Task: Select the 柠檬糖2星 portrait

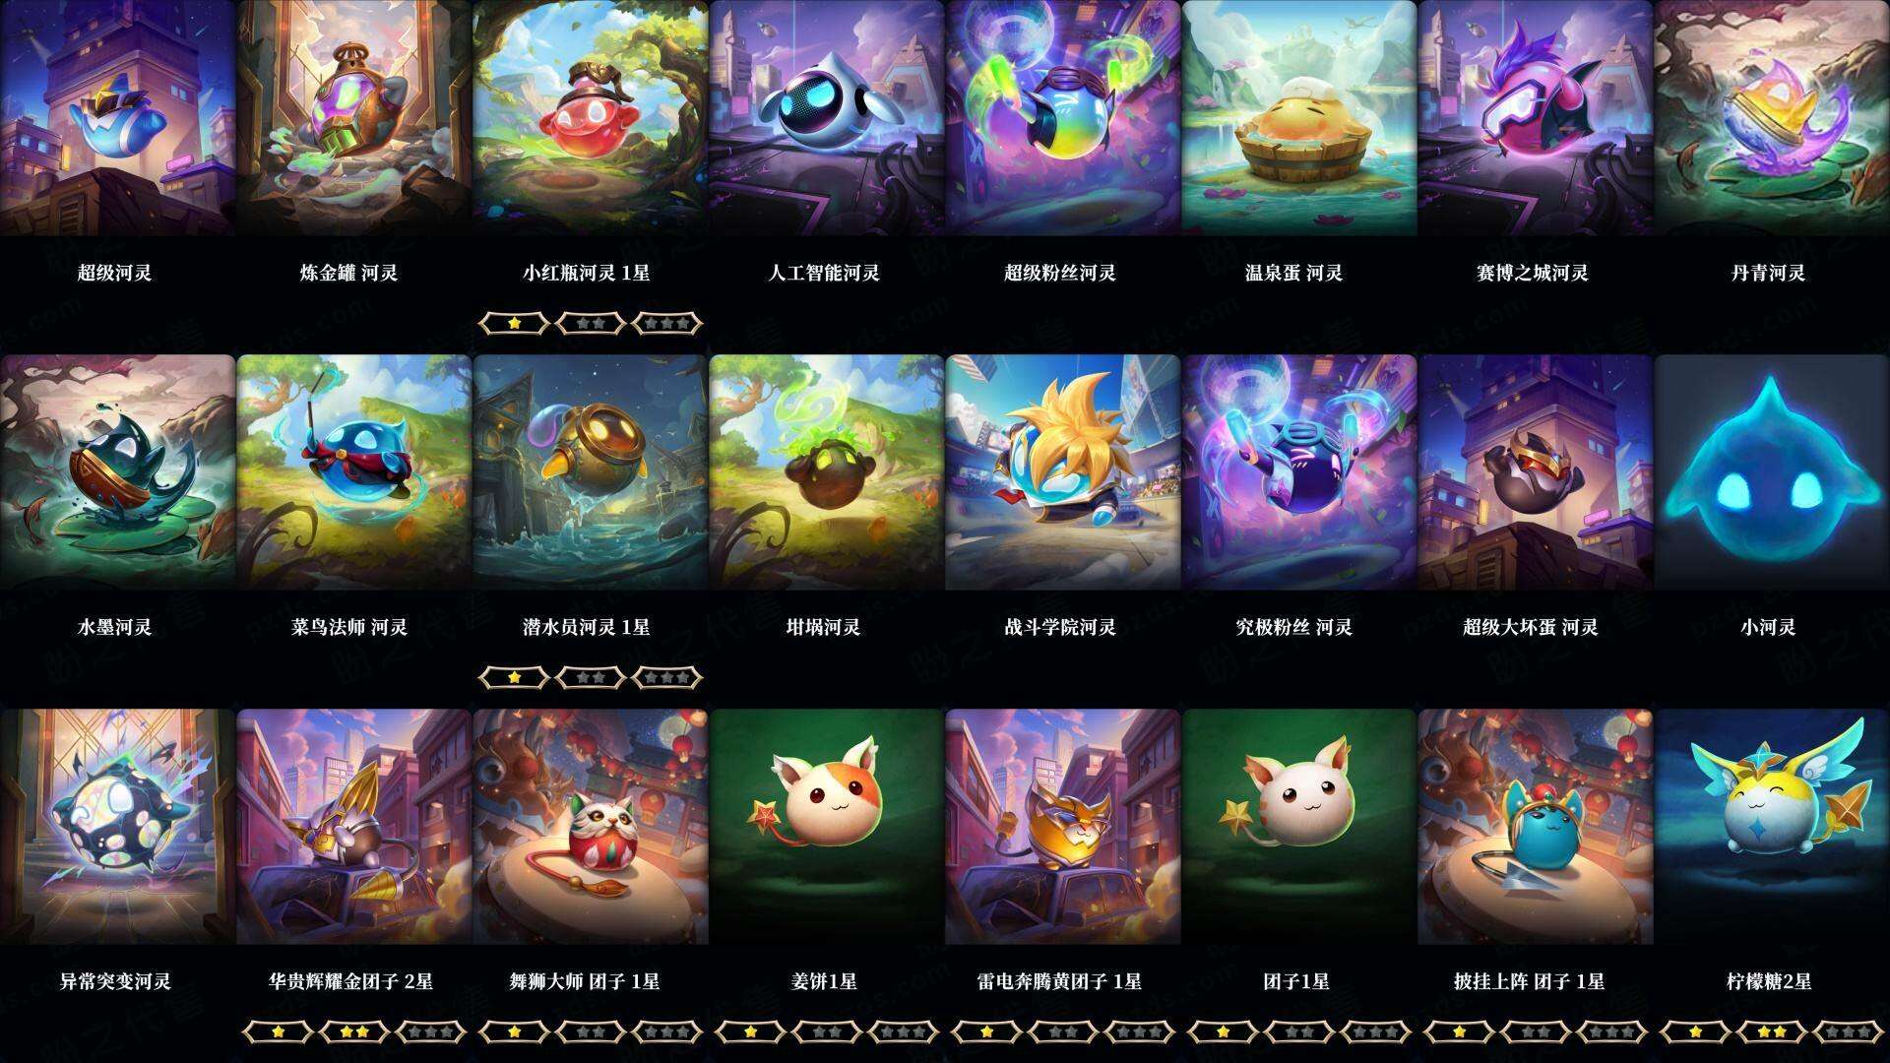Action: click(x=1771, y=827)
